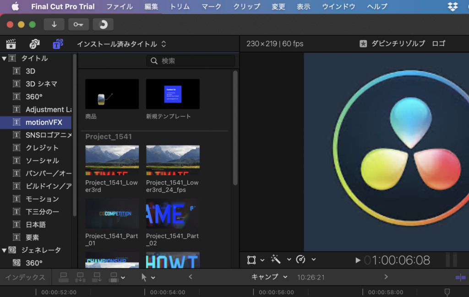Screen dimensions: 469x297
Task: Open the ヘルプ menu
Action: (x=377, y=6)
